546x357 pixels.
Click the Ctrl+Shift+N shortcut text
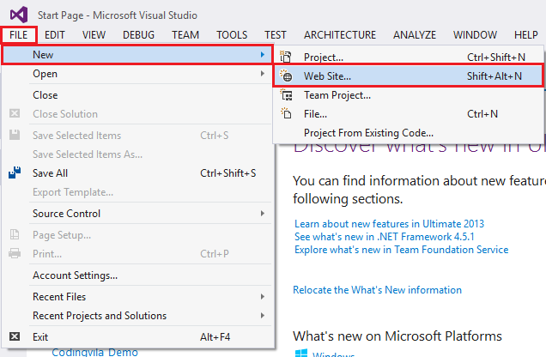coord(496,57)
